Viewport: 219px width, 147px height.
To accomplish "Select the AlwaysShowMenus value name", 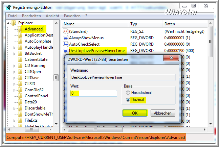I will [x=86, y=38].
